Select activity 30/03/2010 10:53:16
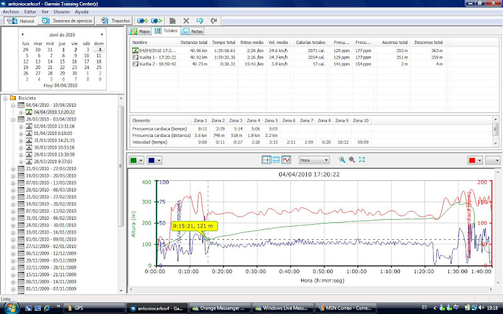 tap(54, 148)
